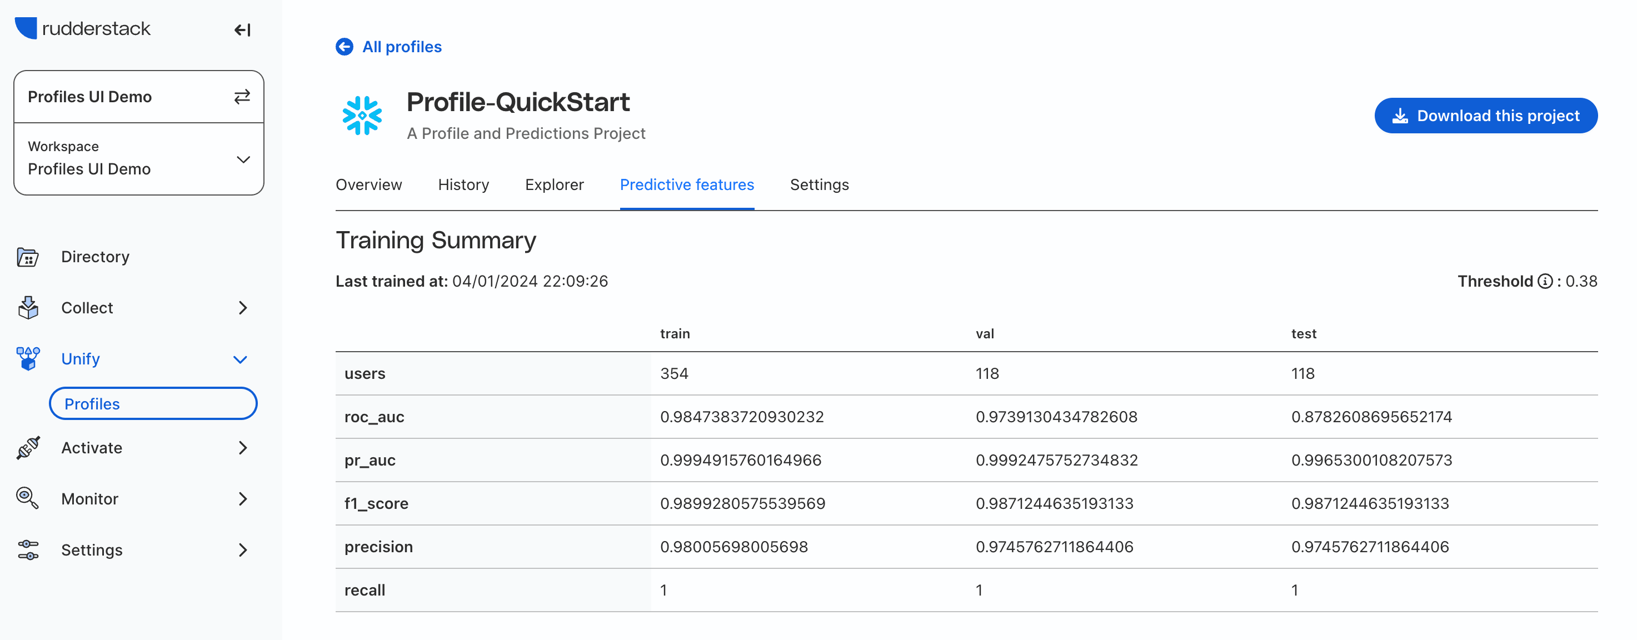Click the switch organization arrows icon

(242, 97)
